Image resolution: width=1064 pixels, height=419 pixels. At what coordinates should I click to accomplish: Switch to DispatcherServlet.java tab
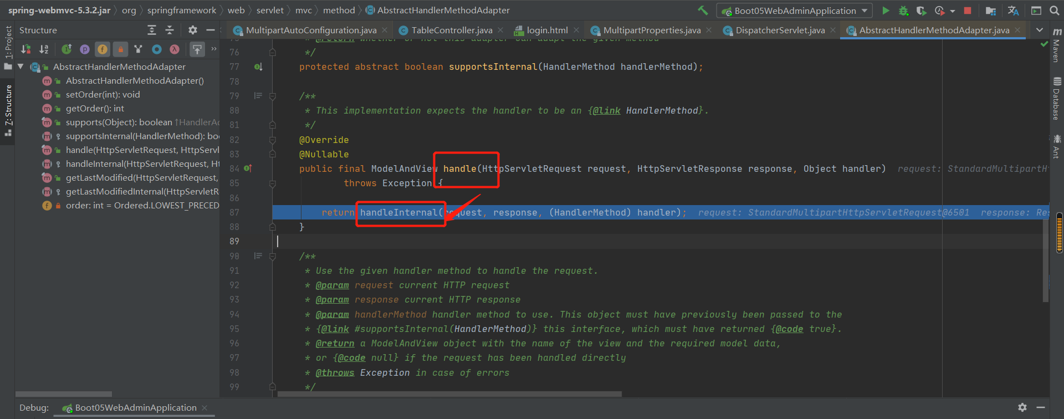pyautogui.click(x=780, y=30)
